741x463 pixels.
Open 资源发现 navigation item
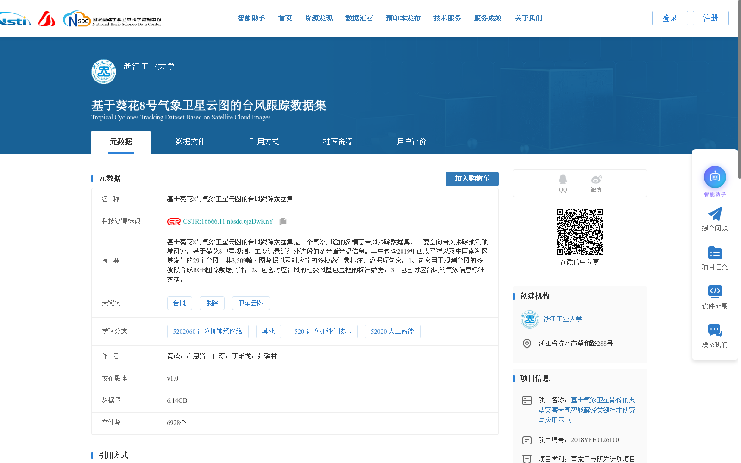click(x=319, y=19)
